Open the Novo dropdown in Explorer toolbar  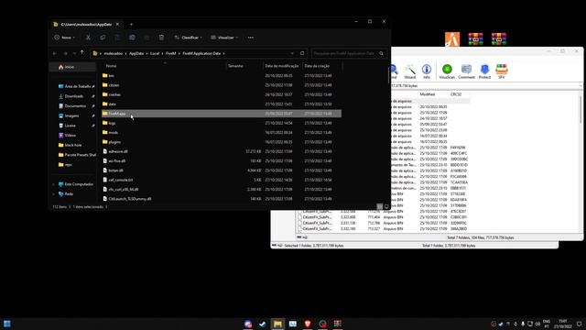pos(65,38)
